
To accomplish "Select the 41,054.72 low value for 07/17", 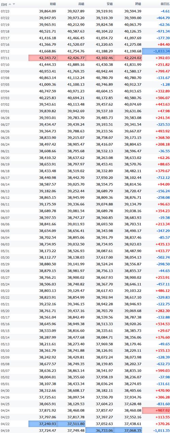I will click(104, 38).
